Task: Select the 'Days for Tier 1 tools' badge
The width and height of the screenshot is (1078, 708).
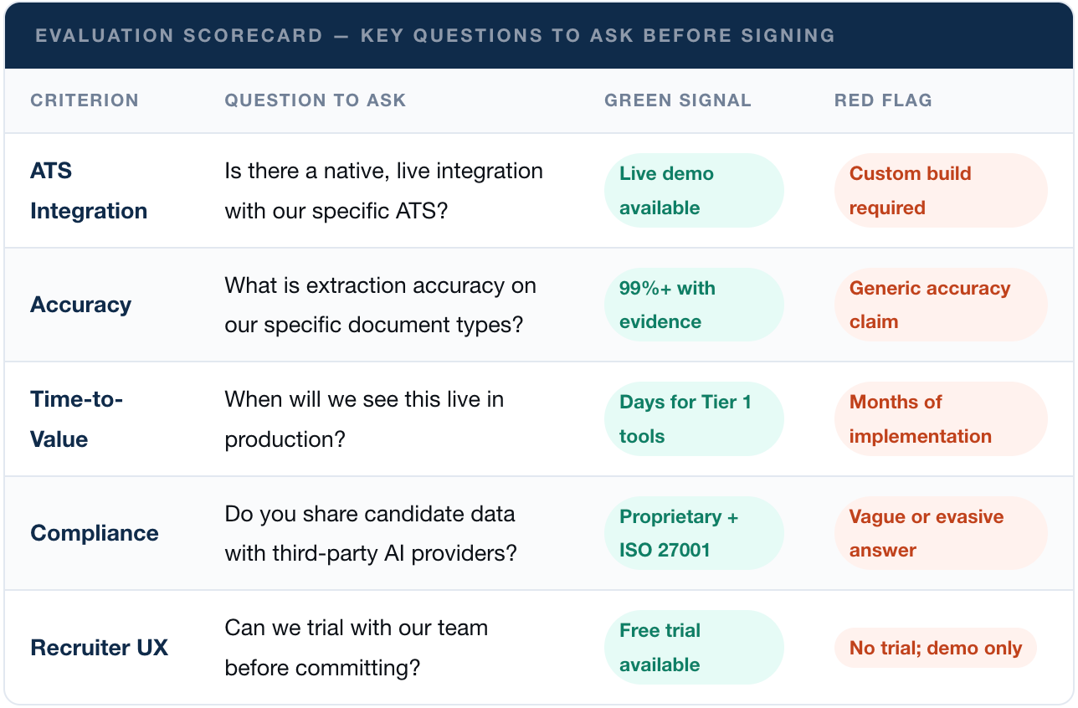Action: (x=693, y=419)
